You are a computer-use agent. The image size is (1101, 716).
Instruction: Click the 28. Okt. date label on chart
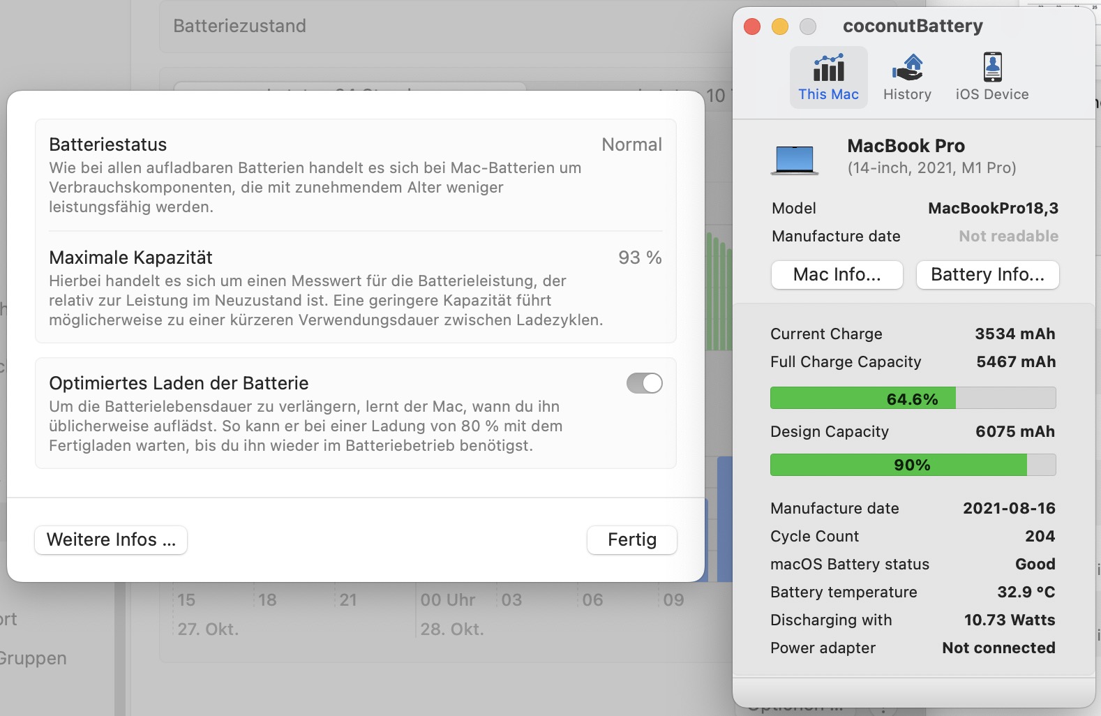pyautogui.click(x=452, y=629)
